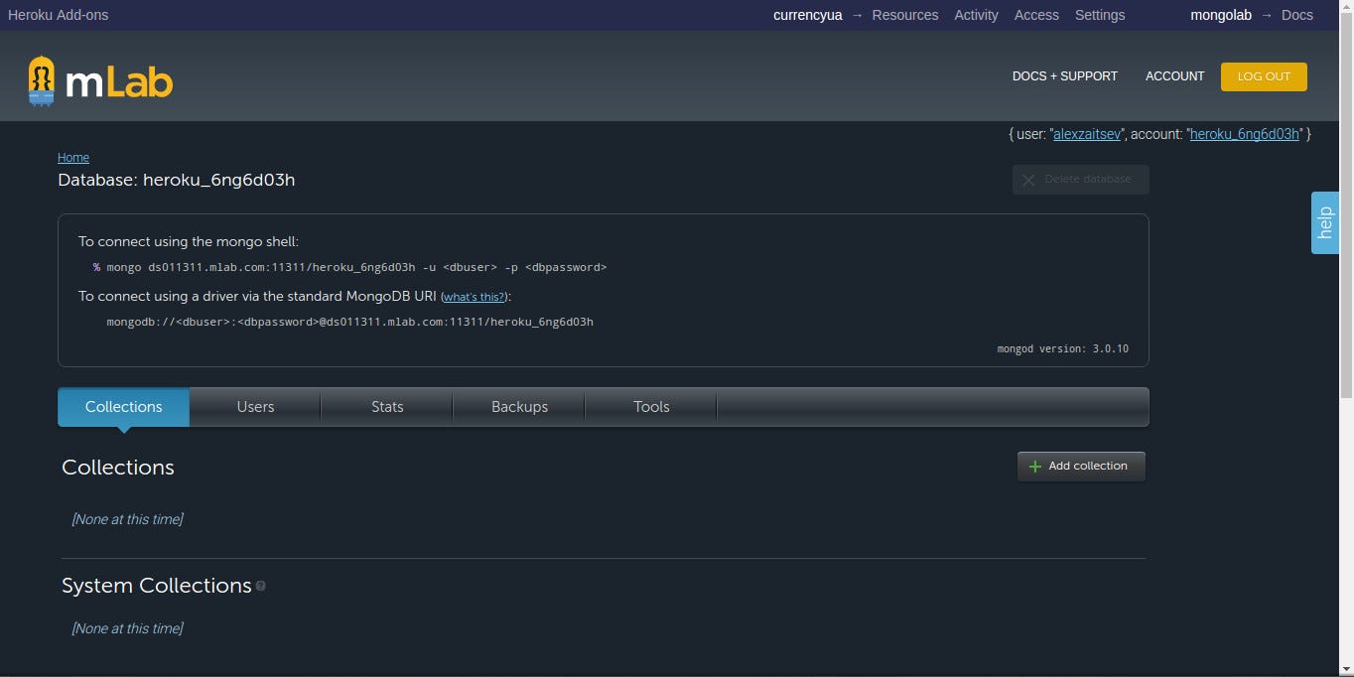Click the what's this? link
This screenshot has width=1354, height=677.
pos(474,297)
